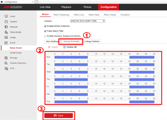Select Smart Event under Event menu

[16, 53]
